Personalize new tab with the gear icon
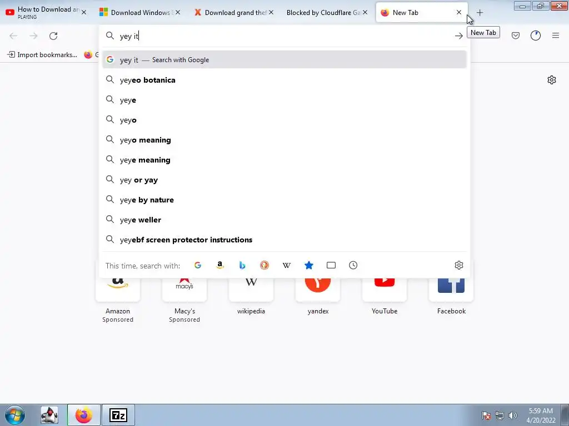Viewport: 569px width, 426px height. coord(552,80)
